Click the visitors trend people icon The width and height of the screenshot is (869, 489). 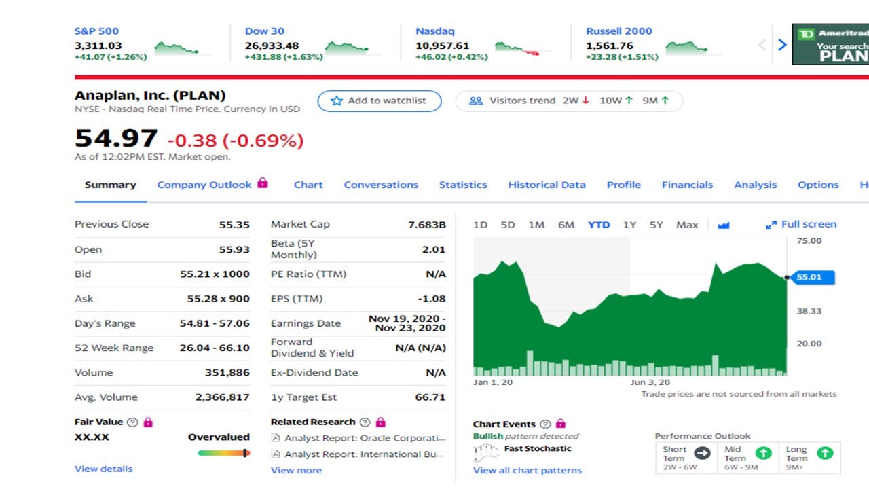click(476, 101)
